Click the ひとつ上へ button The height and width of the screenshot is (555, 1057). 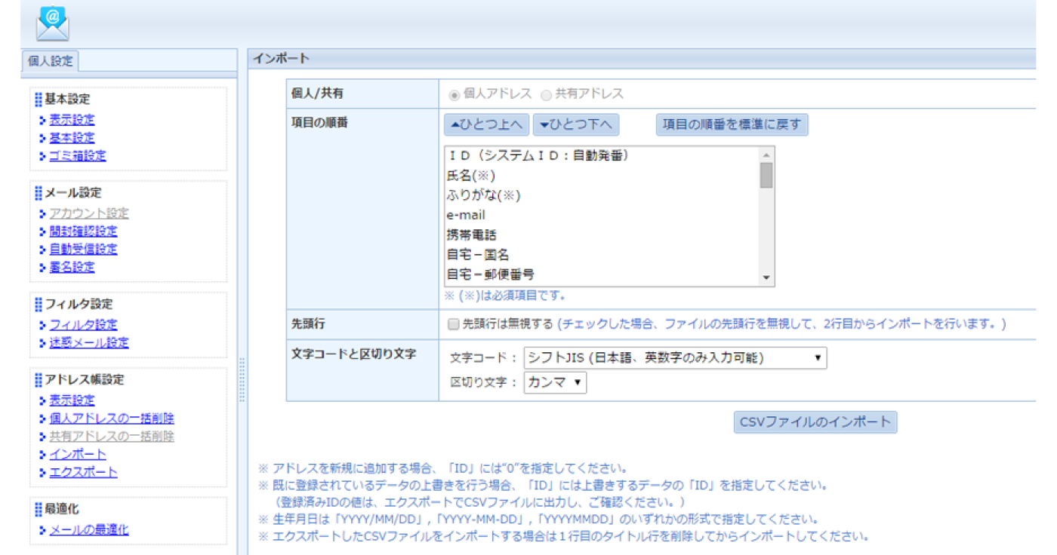(486, 124)
